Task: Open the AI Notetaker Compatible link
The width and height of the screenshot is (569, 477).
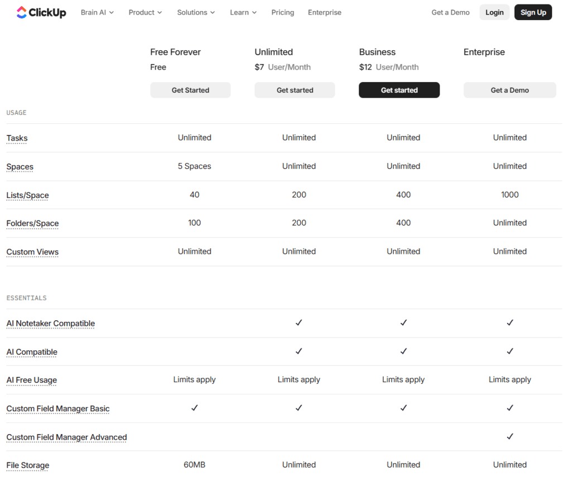Action: (50, 324)
